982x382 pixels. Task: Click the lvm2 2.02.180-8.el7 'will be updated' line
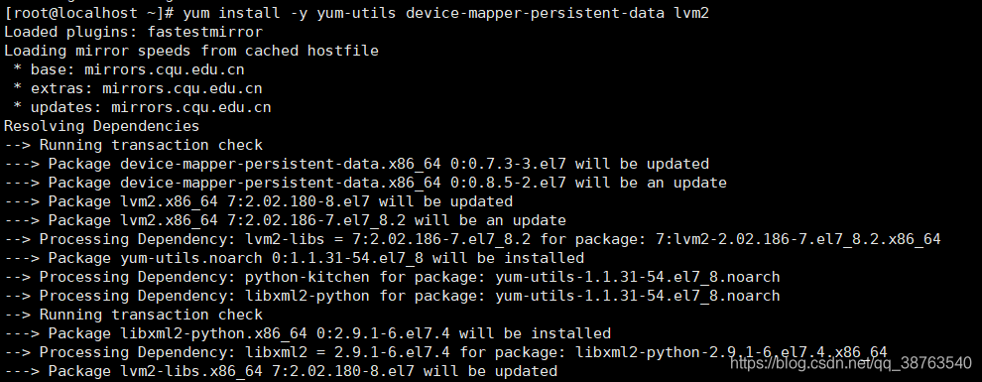(x=258, y=201)
